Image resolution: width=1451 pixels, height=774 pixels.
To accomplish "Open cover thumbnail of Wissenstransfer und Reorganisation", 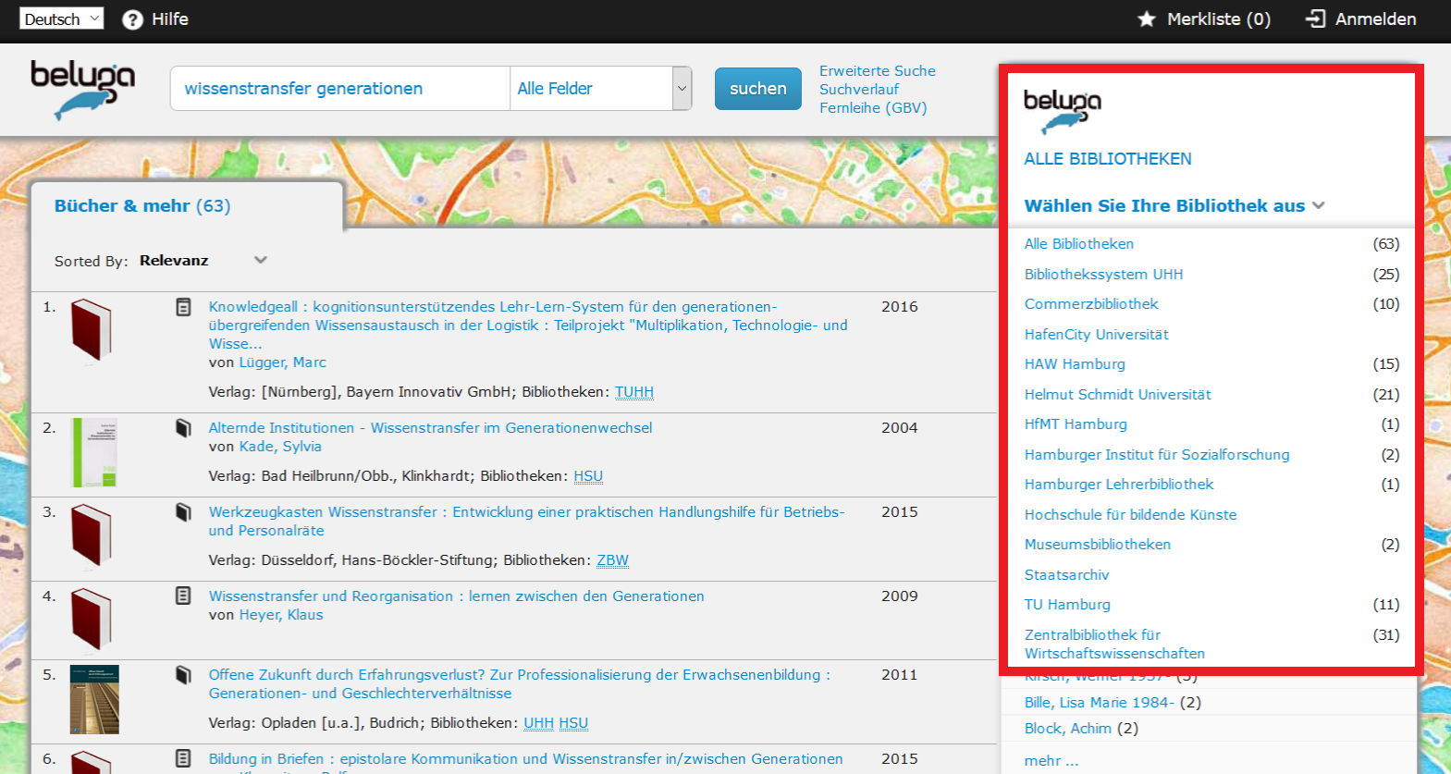I will pyautogui.click(x=92, y=620).
